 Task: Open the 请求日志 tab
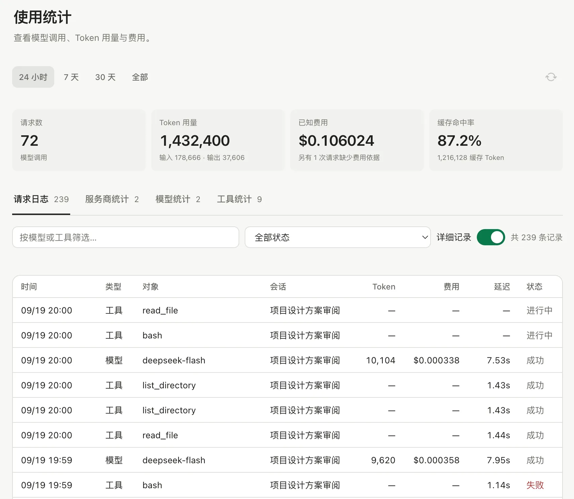[x=41, y=199]
